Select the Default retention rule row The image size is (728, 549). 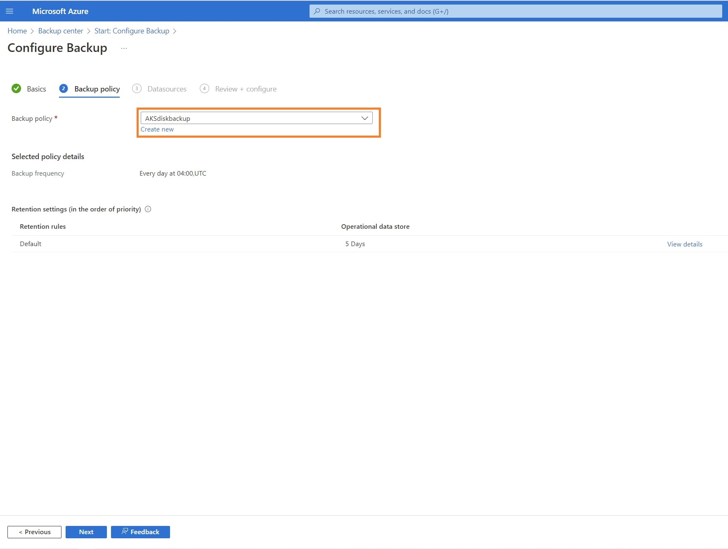pos(31,244)
